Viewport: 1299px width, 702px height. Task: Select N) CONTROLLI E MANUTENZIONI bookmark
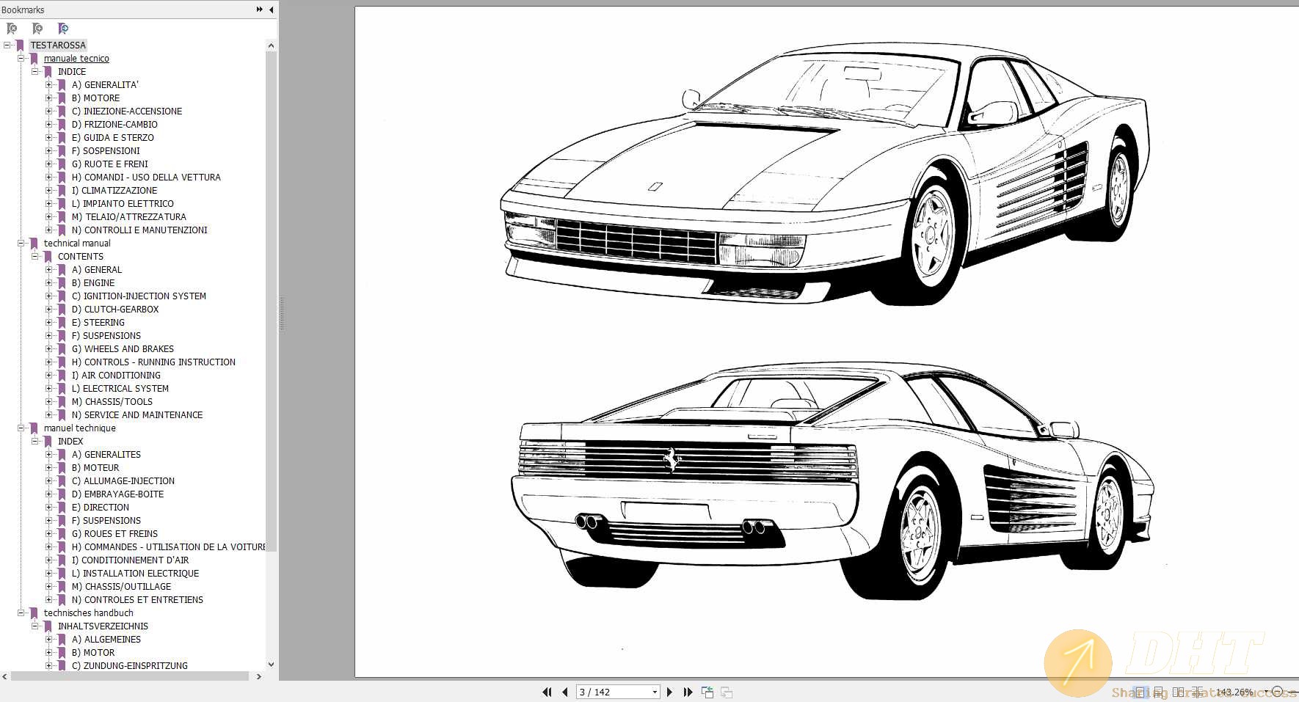[139, 230]
